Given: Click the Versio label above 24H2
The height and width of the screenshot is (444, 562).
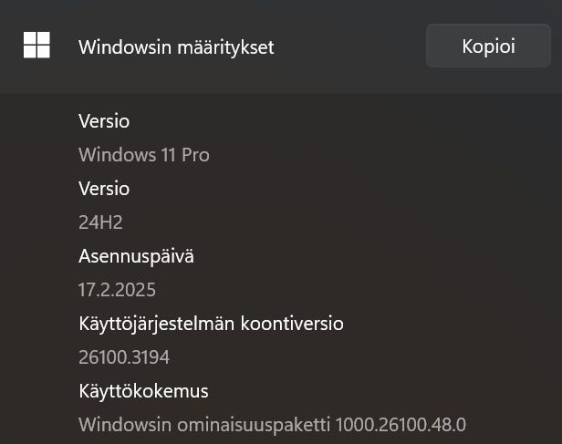Looking at the screenshot, I should (x=104, y=189).
